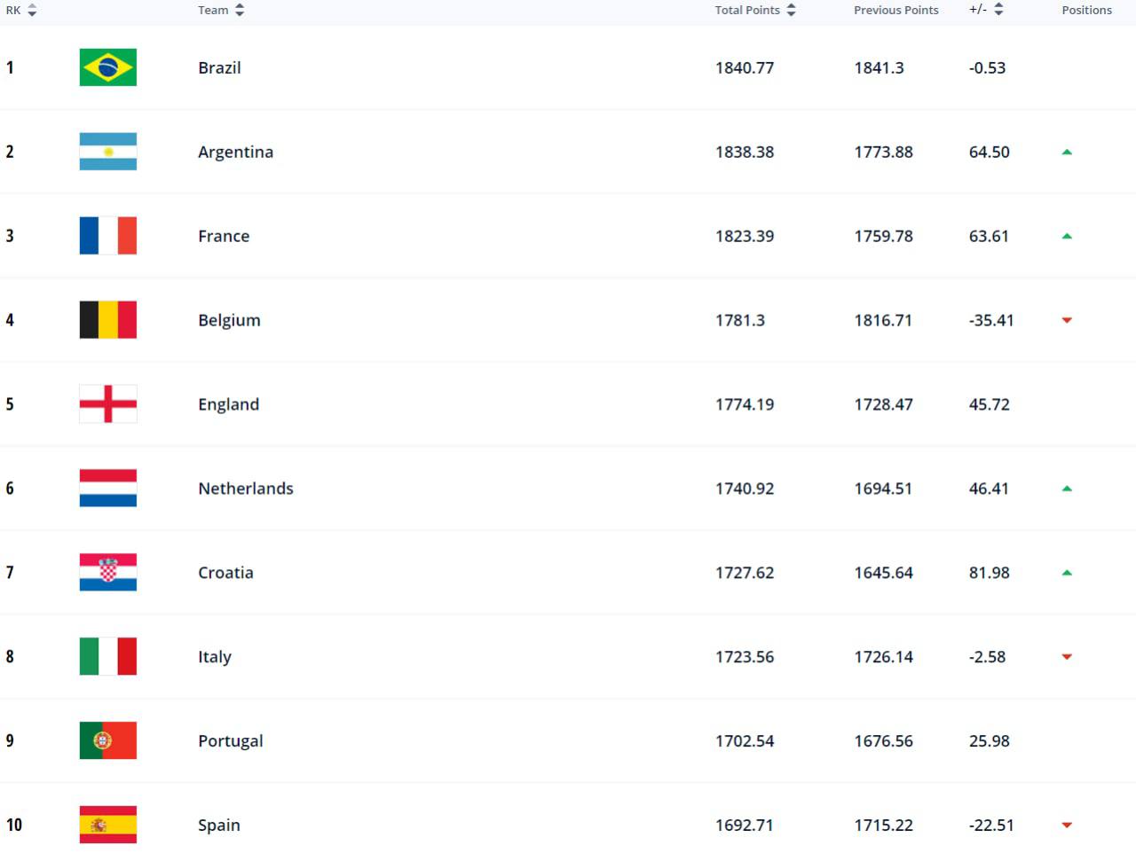Click the Spain flag icon
This screenshot has height=853, width=1136.
(108, 825)
